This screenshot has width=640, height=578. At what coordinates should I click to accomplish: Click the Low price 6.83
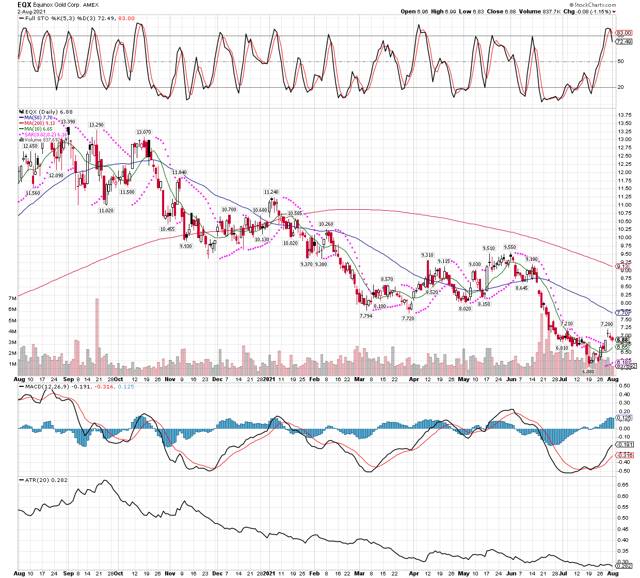pyautogui.click(x=478, y=12)
